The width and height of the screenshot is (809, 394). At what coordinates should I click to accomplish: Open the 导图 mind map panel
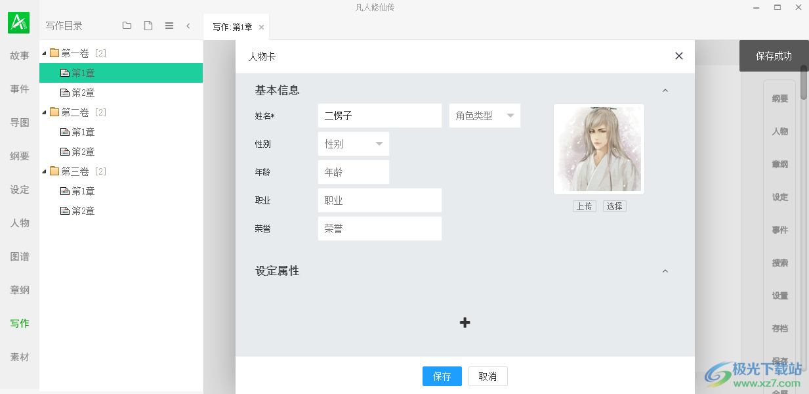20,122
